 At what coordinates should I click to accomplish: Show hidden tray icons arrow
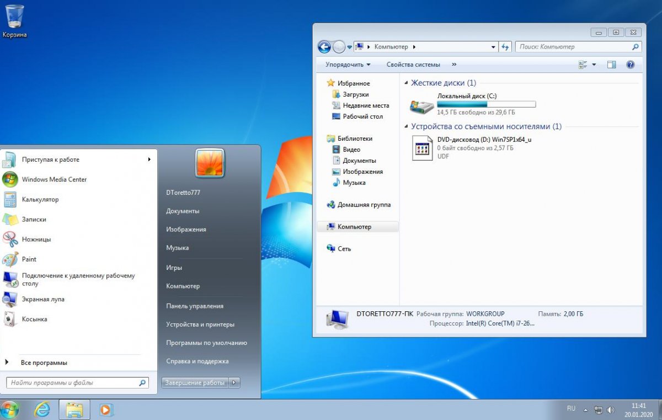pos(585,410)
